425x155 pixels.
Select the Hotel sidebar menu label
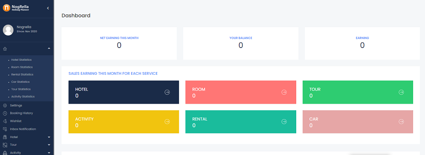click(x=14, y=137)
